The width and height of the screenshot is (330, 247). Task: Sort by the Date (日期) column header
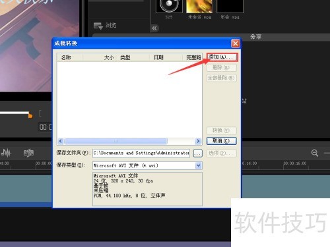[166, 57]
